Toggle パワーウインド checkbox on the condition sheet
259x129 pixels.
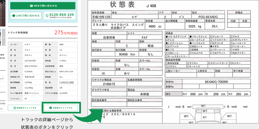point(191,37)
